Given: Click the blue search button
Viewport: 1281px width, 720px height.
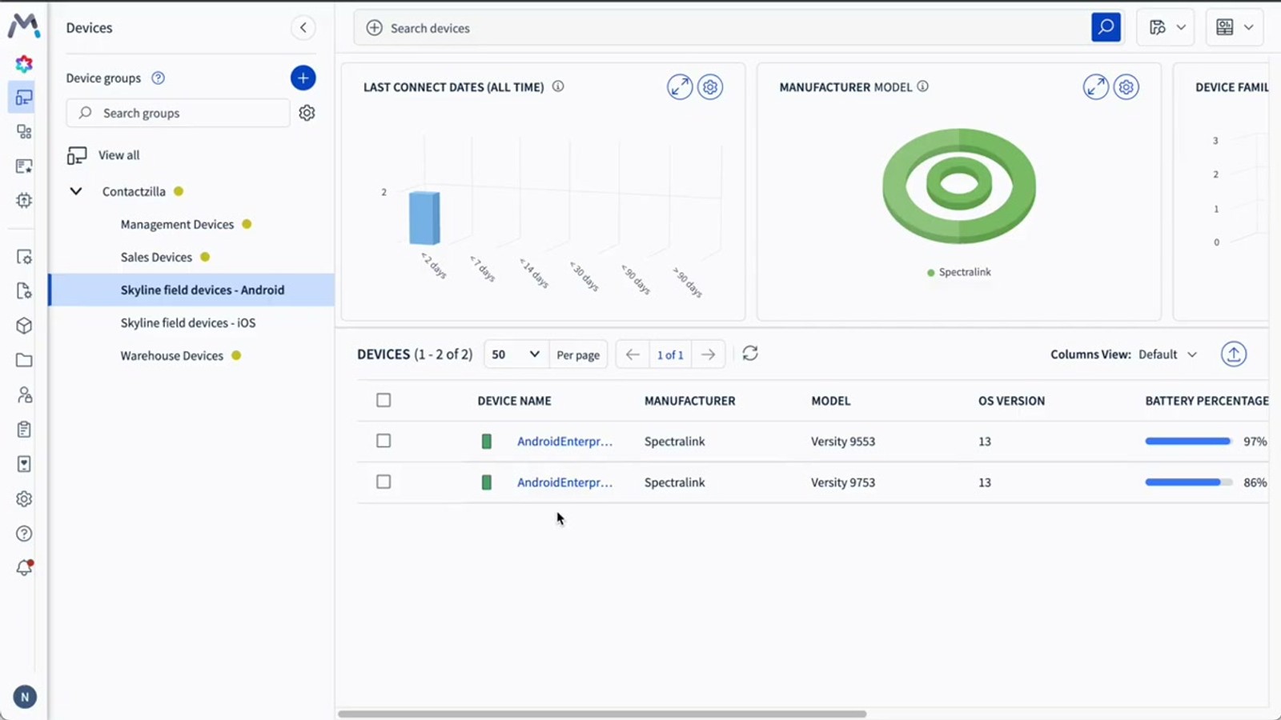Looking at the screenshot, I should 1106,27.
